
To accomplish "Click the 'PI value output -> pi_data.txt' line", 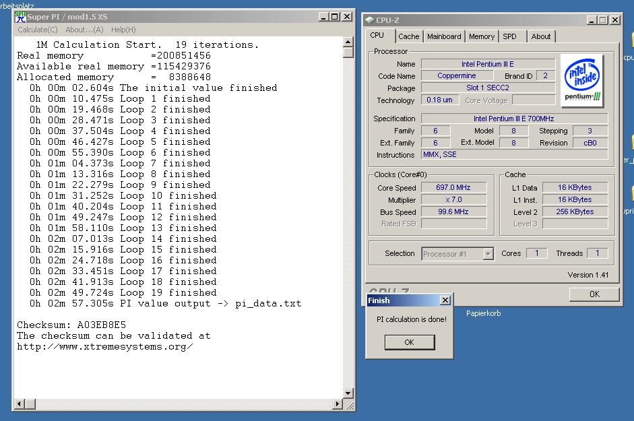I will coord(165,303).
